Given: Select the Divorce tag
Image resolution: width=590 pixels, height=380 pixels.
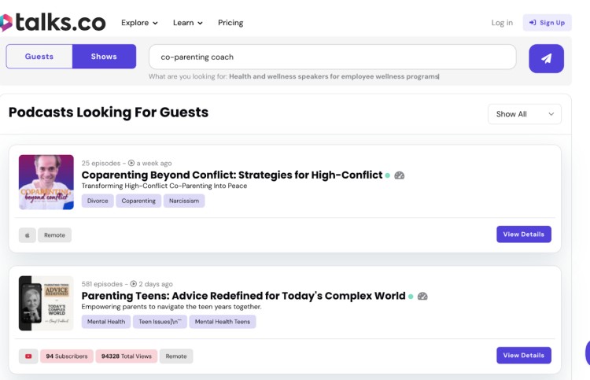Looking at the screenshot, I should click(98, 201).
